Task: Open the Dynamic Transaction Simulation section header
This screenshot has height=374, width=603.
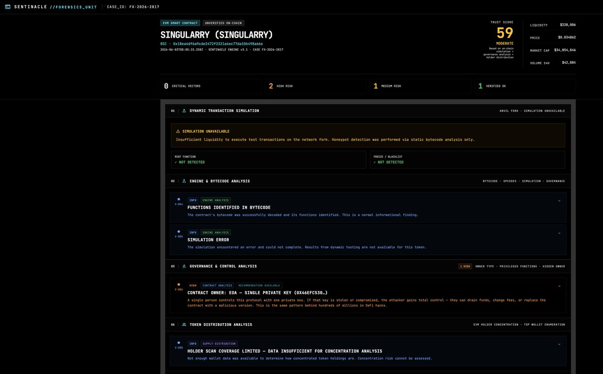Action: [368, 111]
